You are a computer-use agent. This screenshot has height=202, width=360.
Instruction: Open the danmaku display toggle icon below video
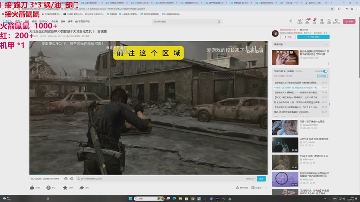click(x=66, y=179)
